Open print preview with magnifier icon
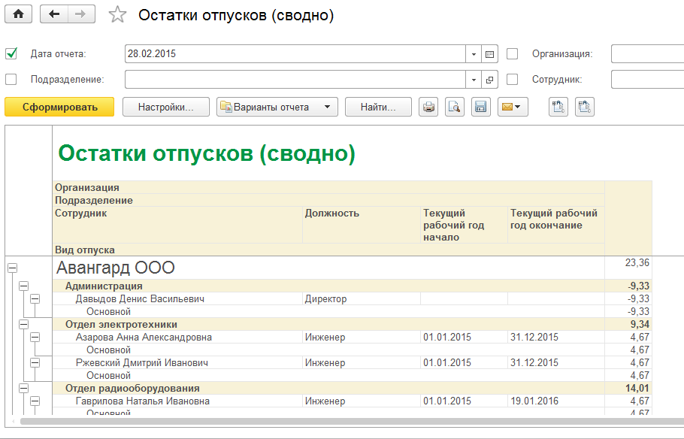Image resolution: width=684 pixels, height=439 pixels. pyautogui.click(x=454, y=107)
